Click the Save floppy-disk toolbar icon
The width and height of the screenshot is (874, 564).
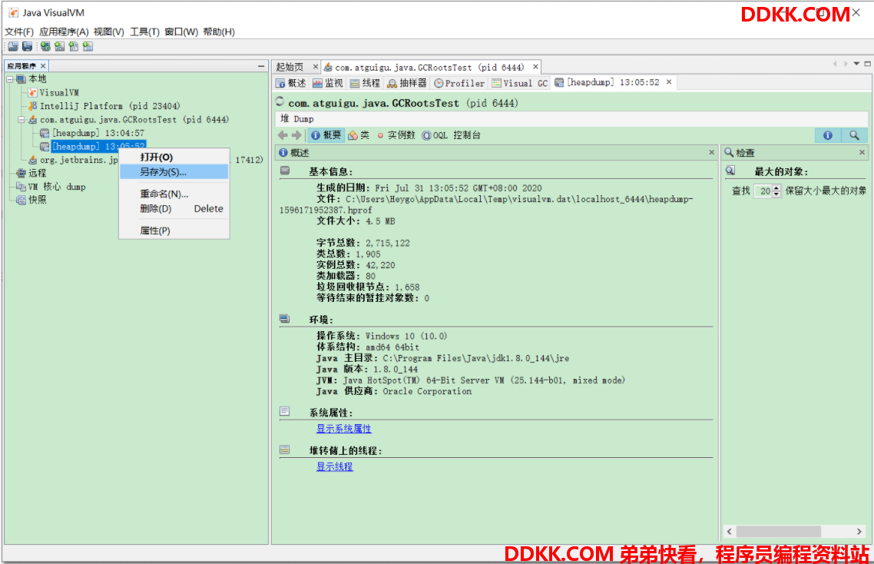click(27, 47)
